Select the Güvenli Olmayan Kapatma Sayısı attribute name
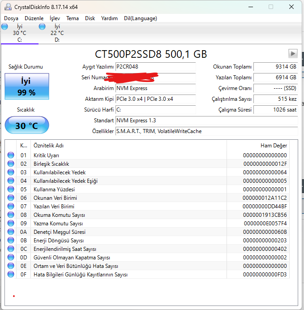This screenshot has width=304, height=310. [72, 258]
